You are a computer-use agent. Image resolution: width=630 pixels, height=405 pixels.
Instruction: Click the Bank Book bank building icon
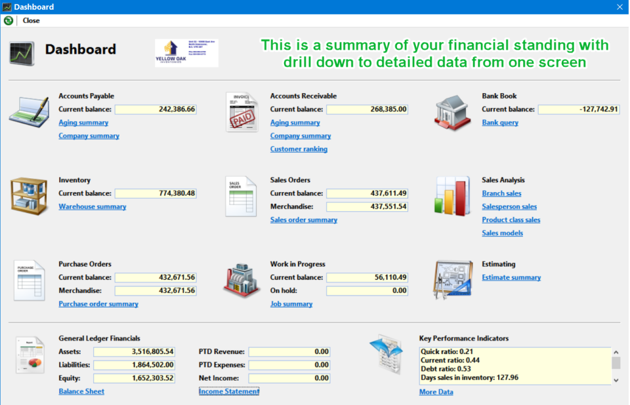(452, 111)
